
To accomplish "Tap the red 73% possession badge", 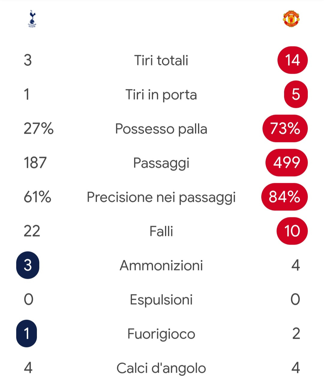I will click(x=285, y=128).
